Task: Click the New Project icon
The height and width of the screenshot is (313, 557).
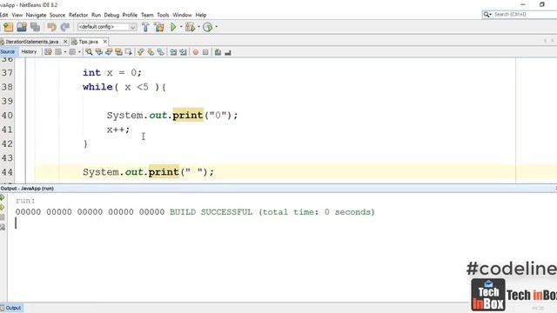Action: click(x=8, y=27)
